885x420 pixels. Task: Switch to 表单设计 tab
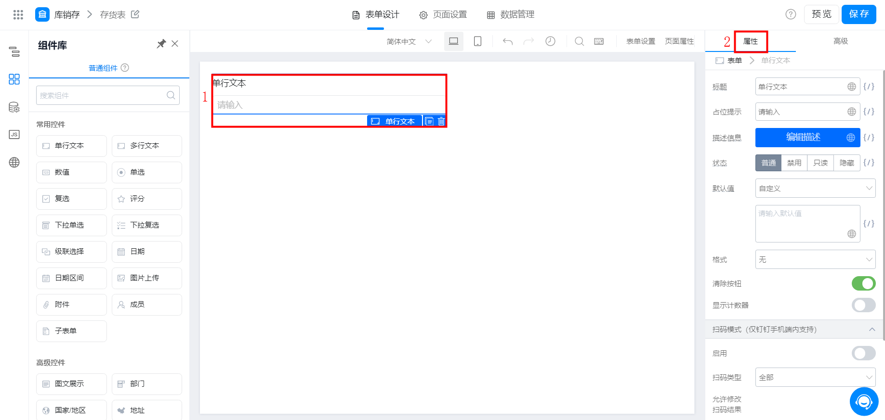coord(376,14)
